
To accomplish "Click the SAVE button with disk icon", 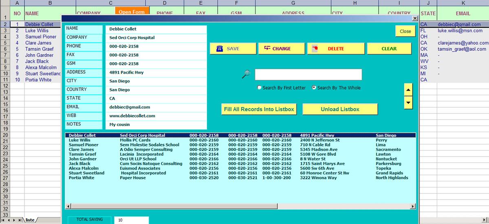I will (x=233, y=49).
